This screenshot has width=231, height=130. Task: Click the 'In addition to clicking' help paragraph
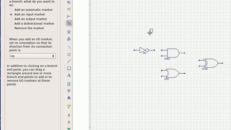[x=32, y=75]
